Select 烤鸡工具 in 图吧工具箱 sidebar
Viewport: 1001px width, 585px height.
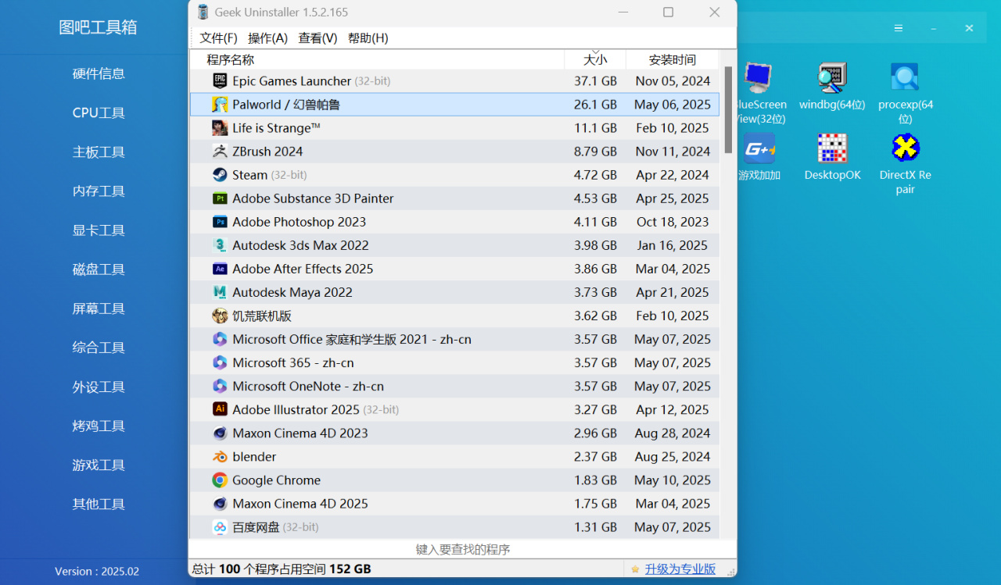pyautogui.click(x=99, y=426)
